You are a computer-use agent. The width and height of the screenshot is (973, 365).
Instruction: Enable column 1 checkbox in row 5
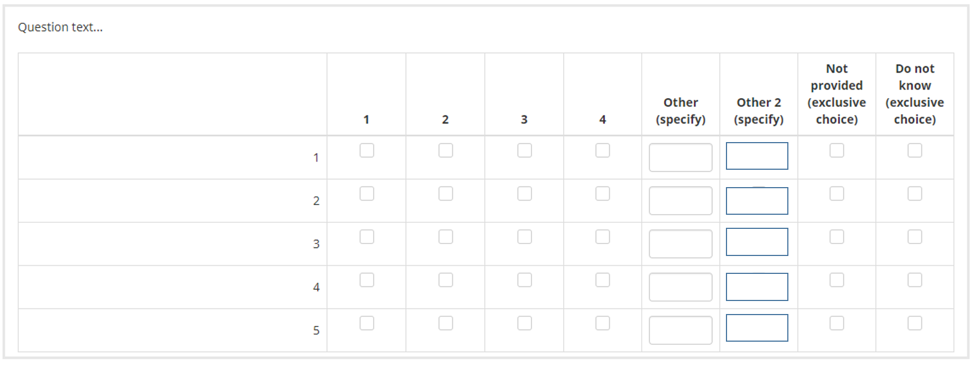point(367,323)
